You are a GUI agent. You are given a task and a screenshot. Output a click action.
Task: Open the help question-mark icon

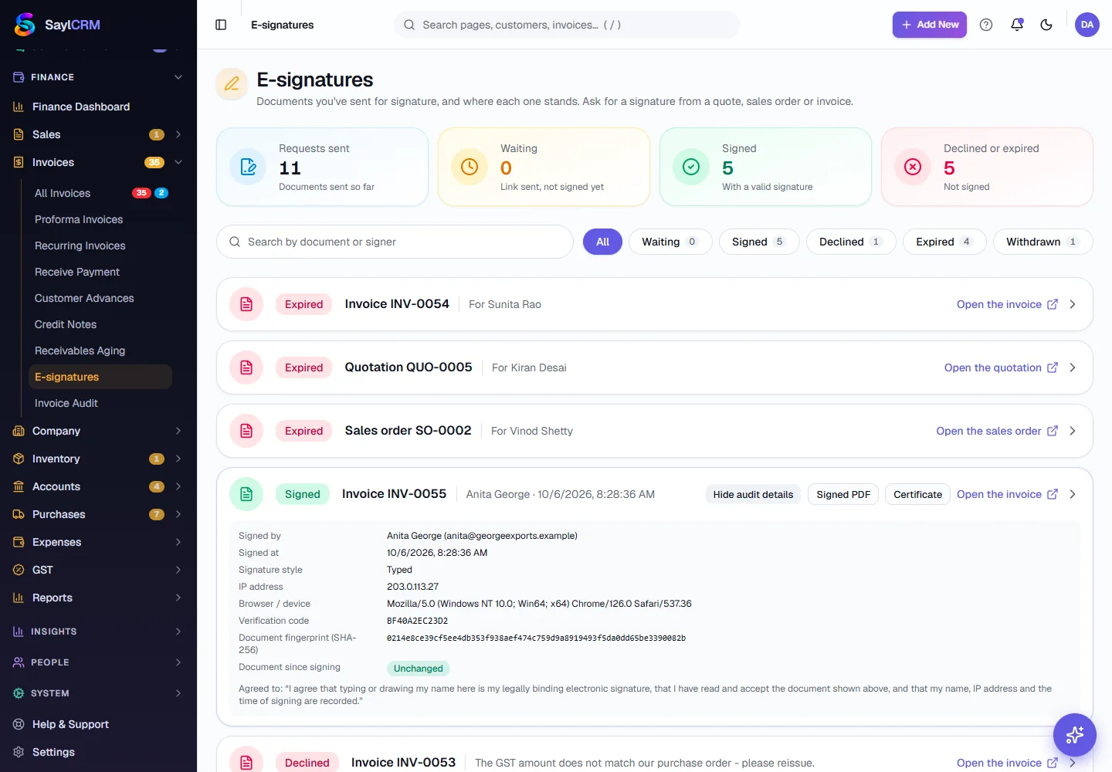point(986,25)
